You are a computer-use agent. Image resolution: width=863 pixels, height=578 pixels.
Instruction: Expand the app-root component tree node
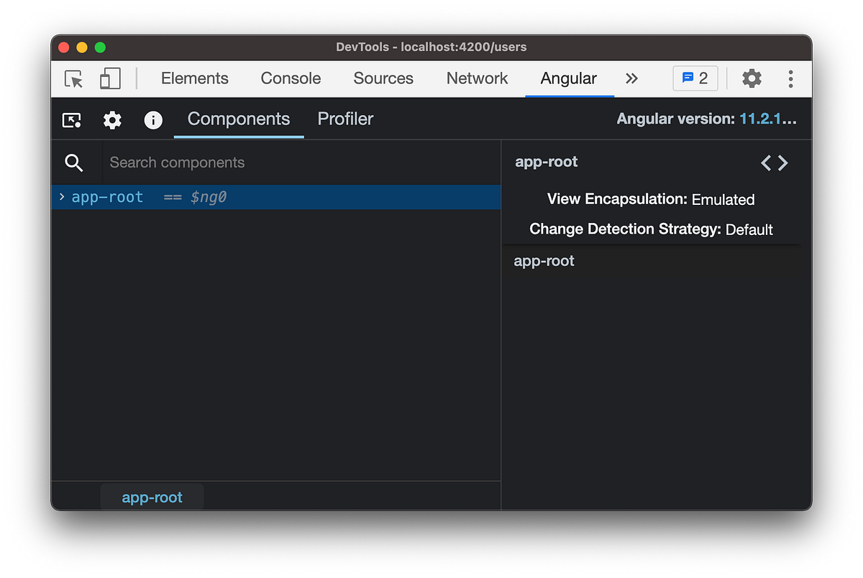[61, 196]
